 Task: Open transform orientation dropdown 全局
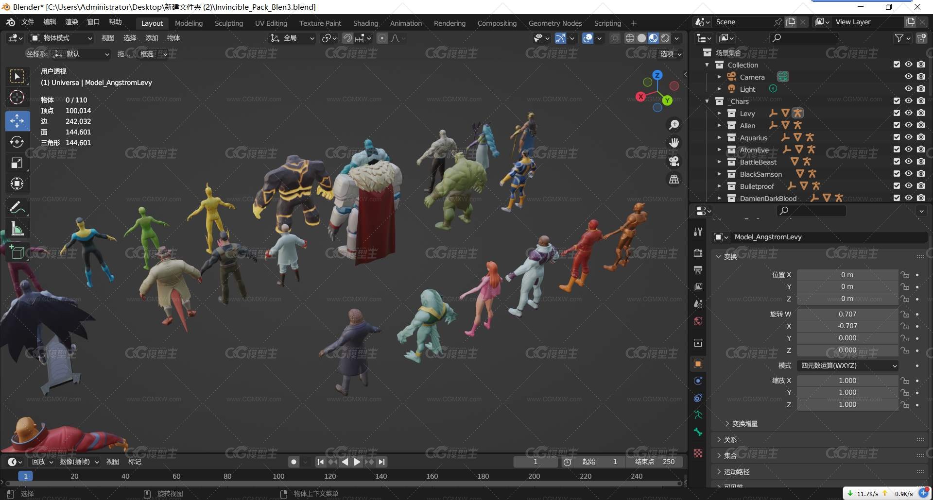point(293,38)
